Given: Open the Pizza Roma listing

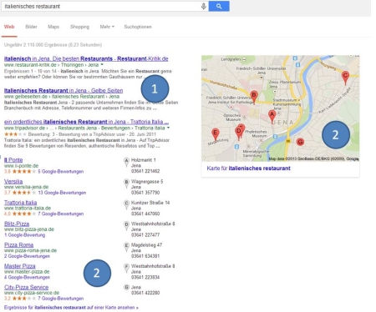Looking at the screenshot, I should [x=18, y=244].
